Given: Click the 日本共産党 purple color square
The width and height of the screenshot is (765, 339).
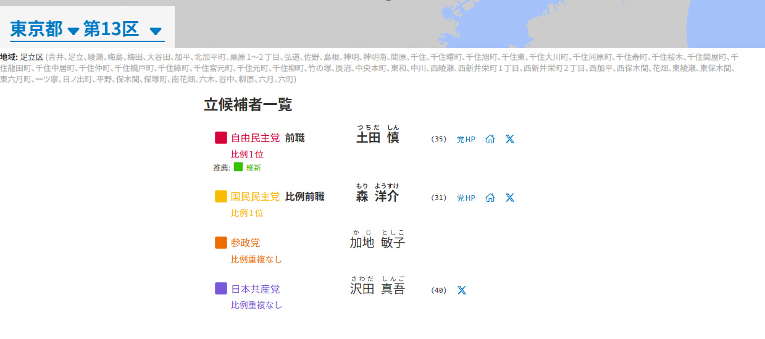Looking at the screenshot, I should [221, 288].
